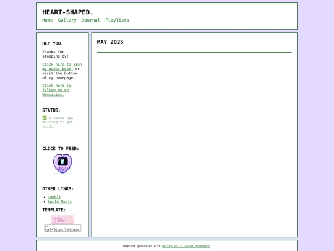Click the guest book sign link
The width and height of the screenshot is (334, 251).
click(x=62, y=66)
